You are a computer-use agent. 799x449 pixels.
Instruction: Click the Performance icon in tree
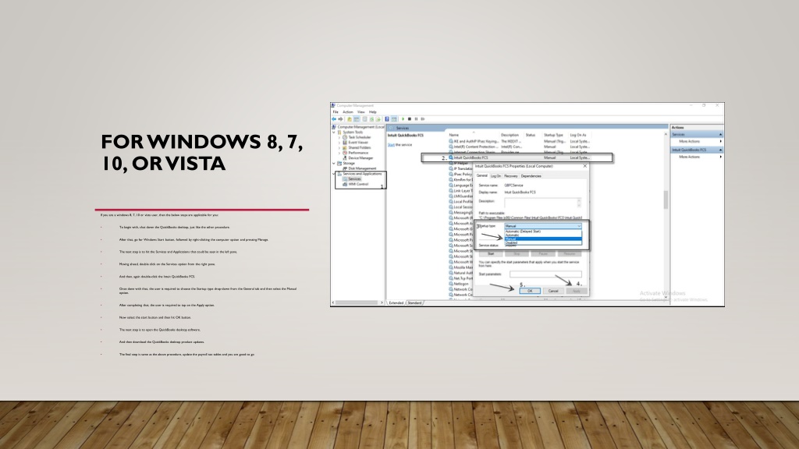pyautogui.click(x=345, y=153)
